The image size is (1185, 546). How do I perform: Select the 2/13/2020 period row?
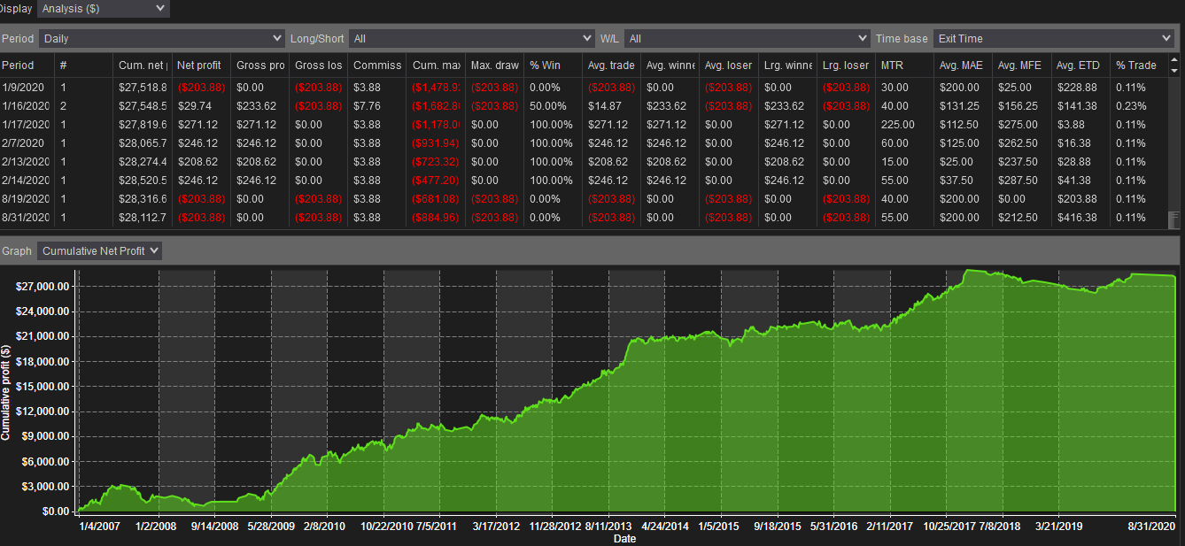(x=584, y=162)
